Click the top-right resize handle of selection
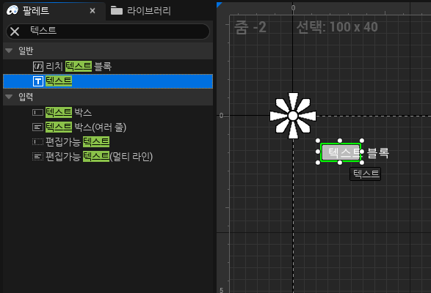The width and height of the screenshot is (431, 293). 362,141
